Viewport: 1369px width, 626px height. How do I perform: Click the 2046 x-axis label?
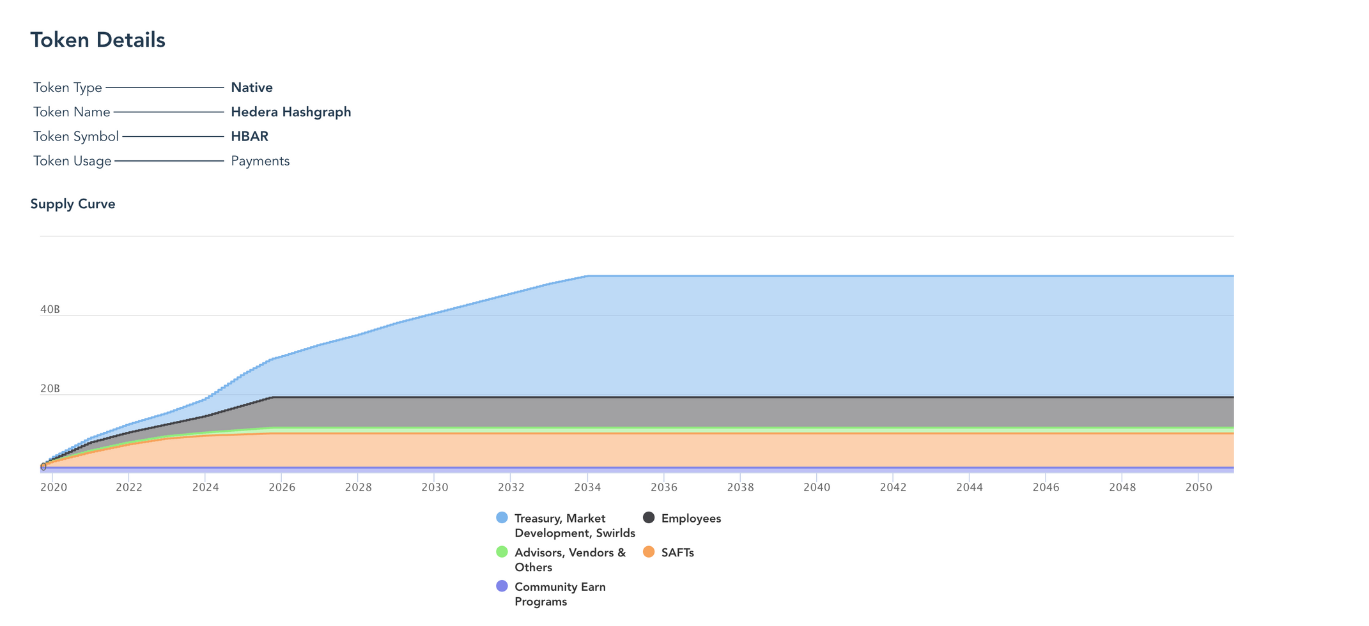(x=1046, y=487)
